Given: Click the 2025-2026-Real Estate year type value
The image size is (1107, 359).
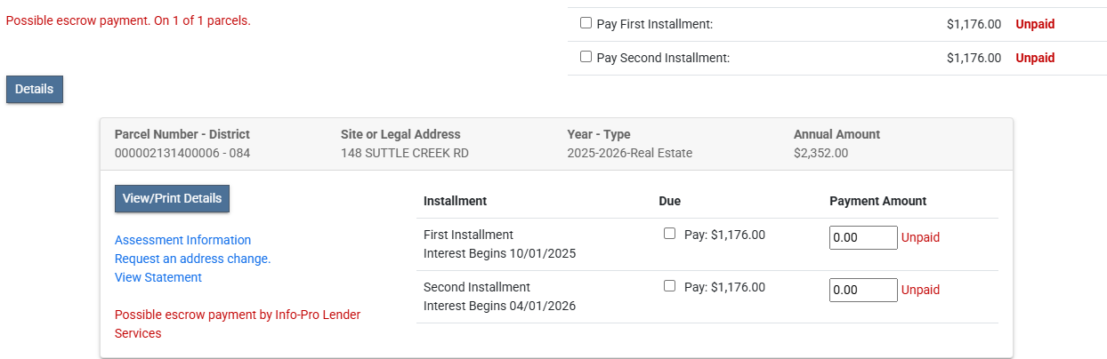Looking at the screenshot, I should pos(629,153).
